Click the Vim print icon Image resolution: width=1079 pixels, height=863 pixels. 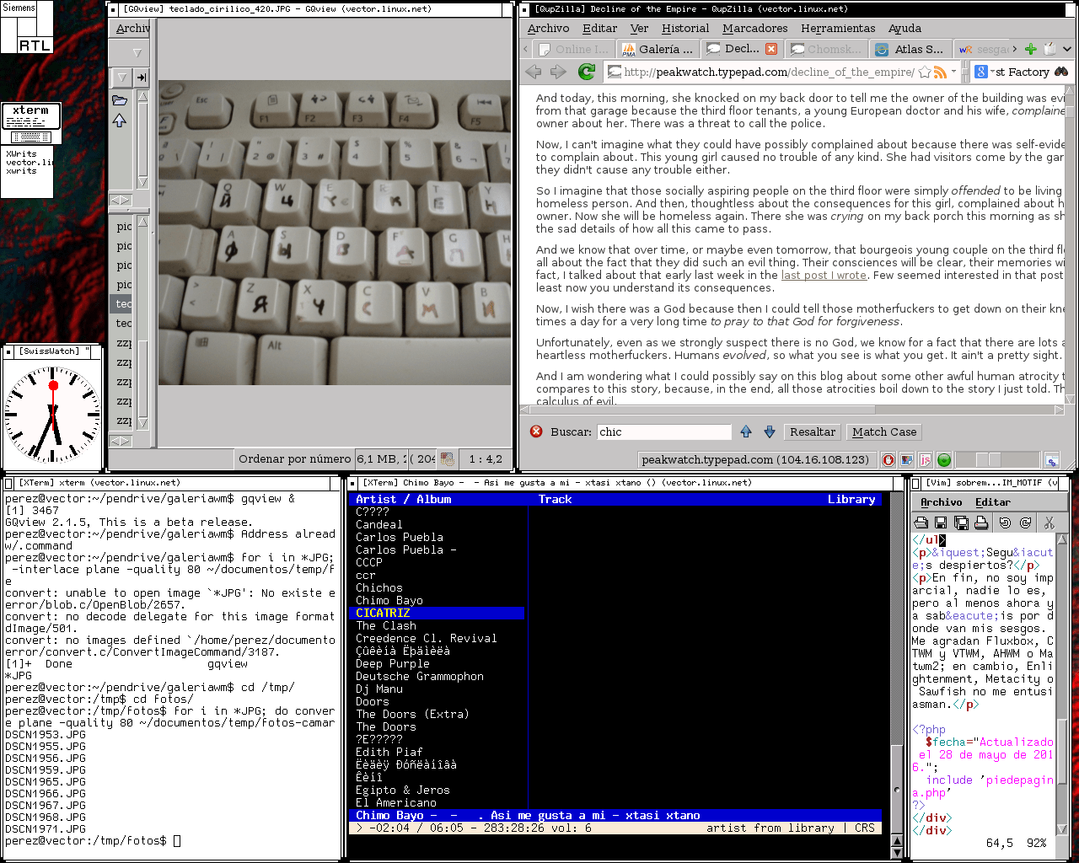(x=981, y=523)
